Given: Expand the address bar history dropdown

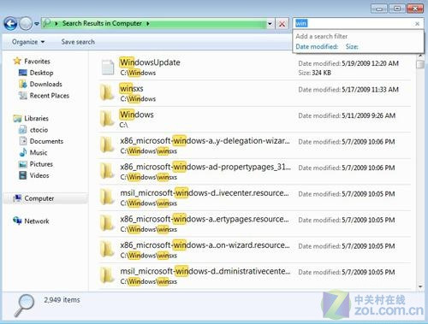Looking at the screenshot, I should click(x=270, y=24).
